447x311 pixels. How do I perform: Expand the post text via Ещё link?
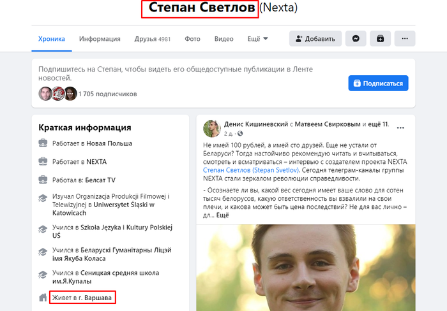222,215
